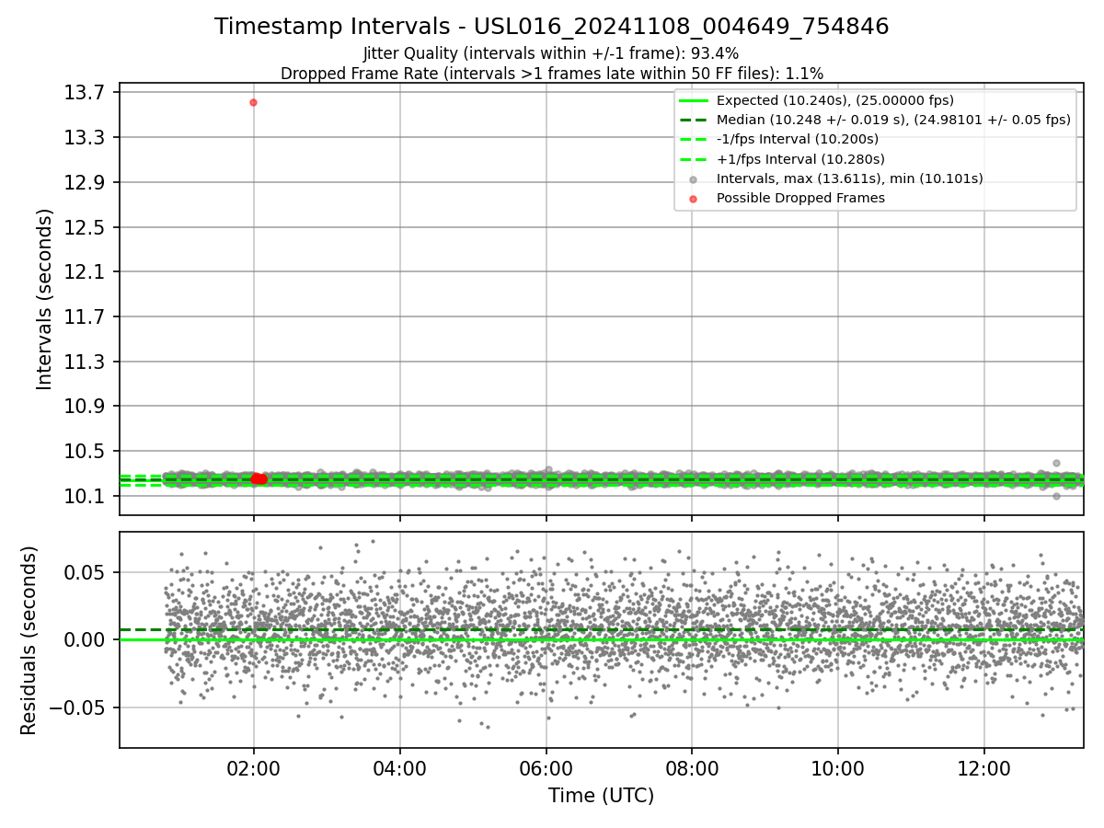
Task: Click the '12:00' x-axis tick label
Action: click(983, 768)
